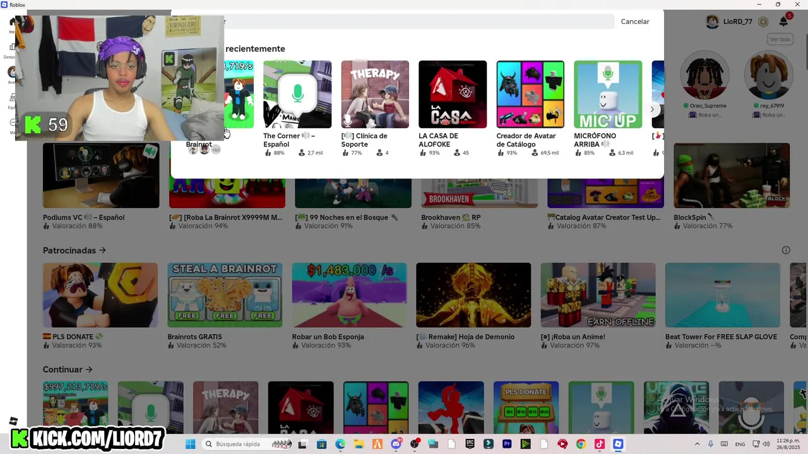Open Adobe Premiere Pro taskbar icon
808x454 pixels.
click(x=507, y=444)
